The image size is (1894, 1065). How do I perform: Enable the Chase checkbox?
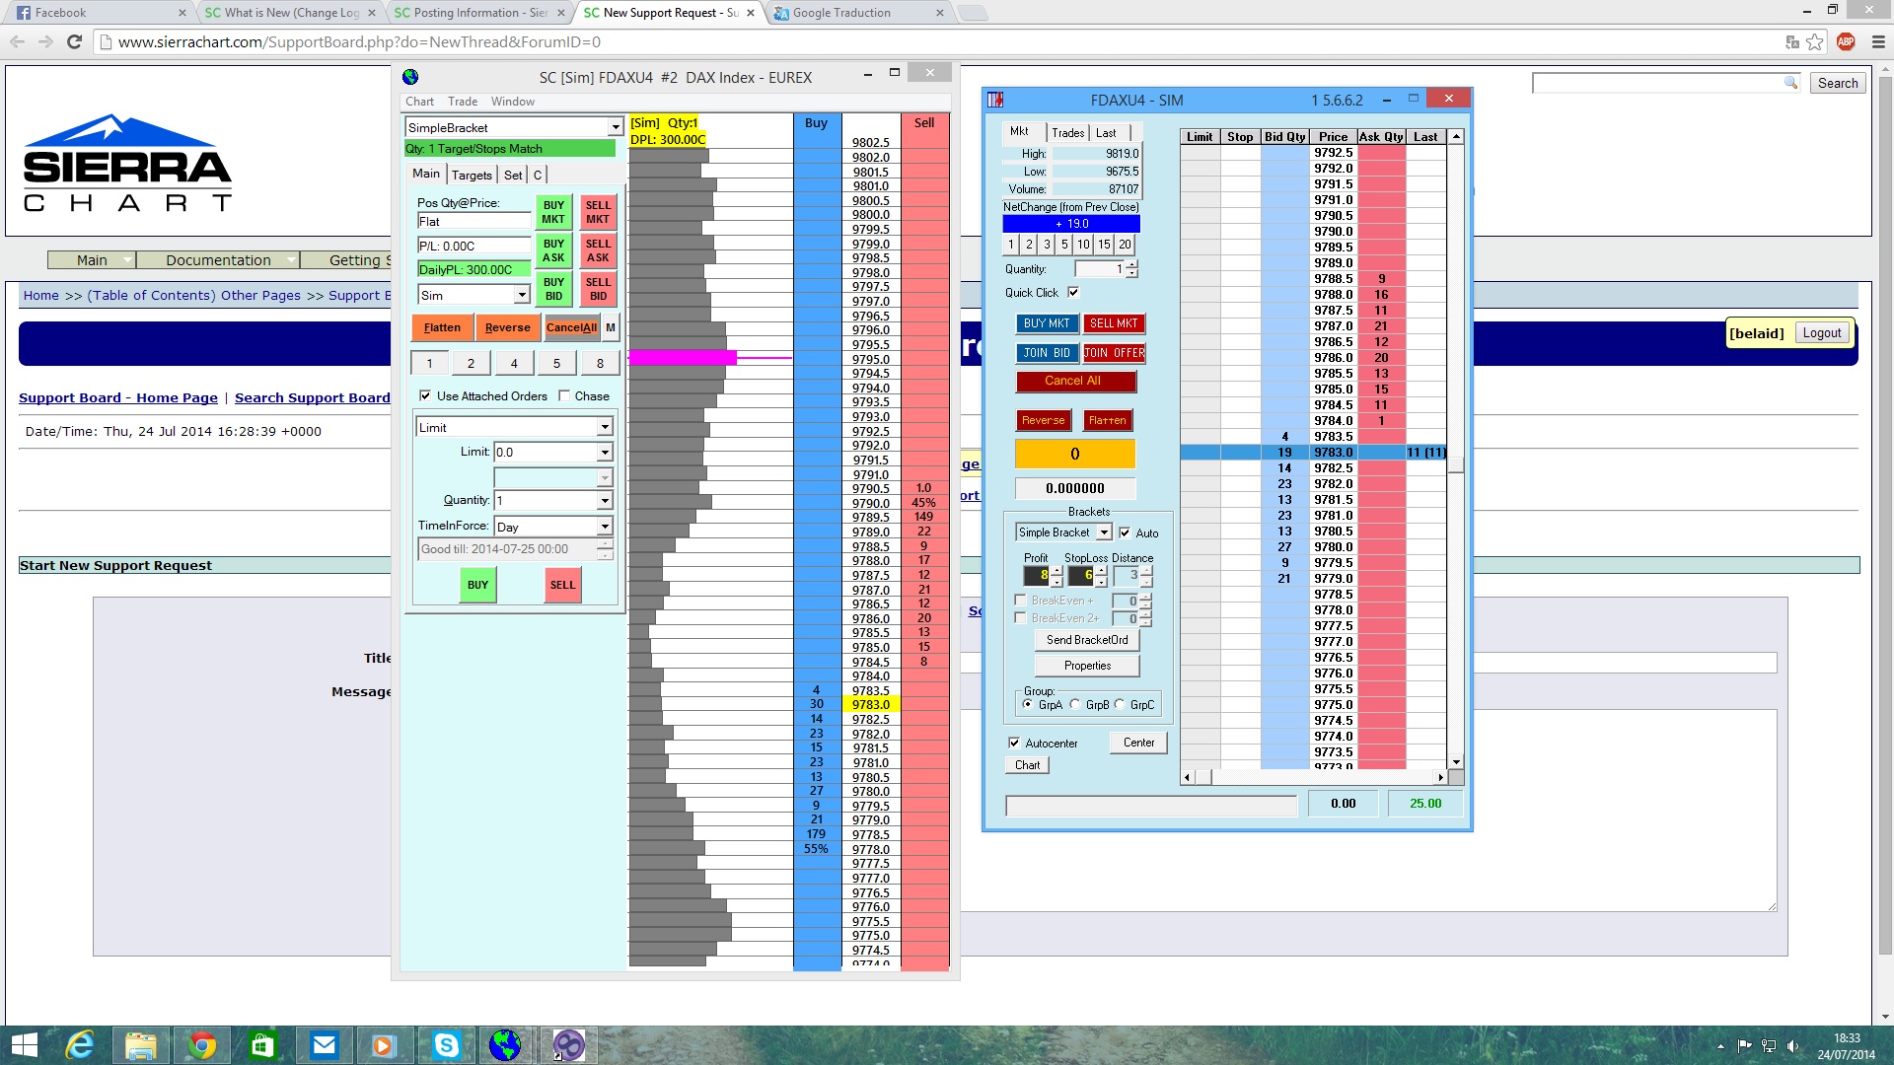(x=564, y=396)
